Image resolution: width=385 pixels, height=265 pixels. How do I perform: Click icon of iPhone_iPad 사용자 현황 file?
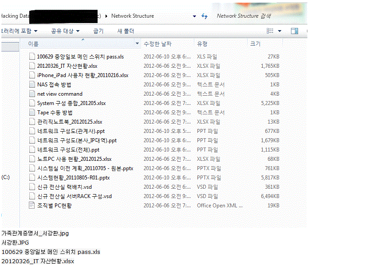click(32, 75)
